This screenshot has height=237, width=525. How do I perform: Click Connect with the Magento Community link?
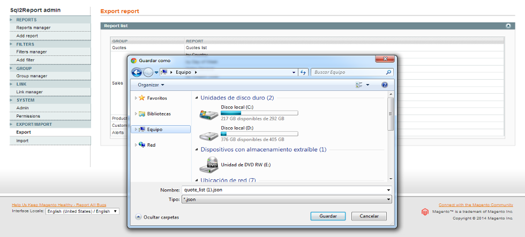[x=476, y=205]
